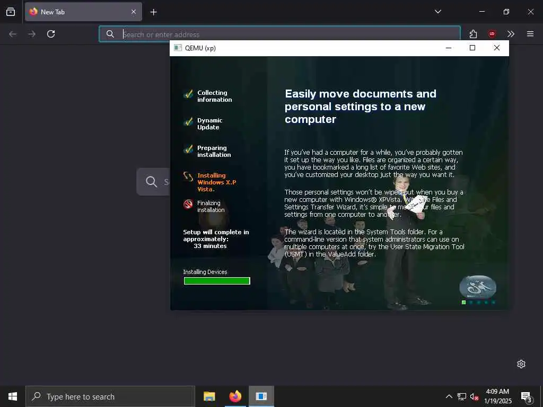This screenshot has height=407, width=543.
Task: Show hidden system tray icons
Action: tap(449, 396)
